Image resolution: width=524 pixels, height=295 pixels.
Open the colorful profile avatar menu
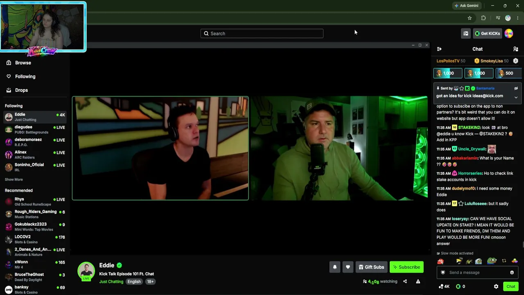tap(509, 34)
